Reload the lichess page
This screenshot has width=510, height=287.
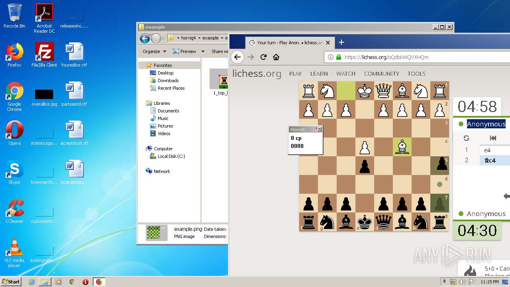263,57
